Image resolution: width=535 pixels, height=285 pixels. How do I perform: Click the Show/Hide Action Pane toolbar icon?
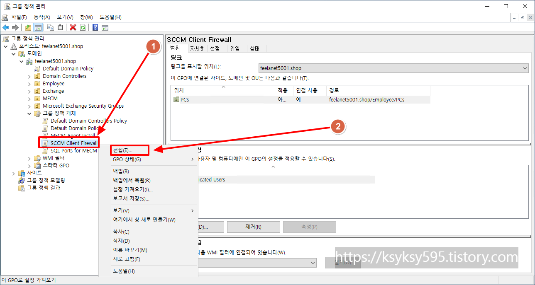(x=105, y=27)
